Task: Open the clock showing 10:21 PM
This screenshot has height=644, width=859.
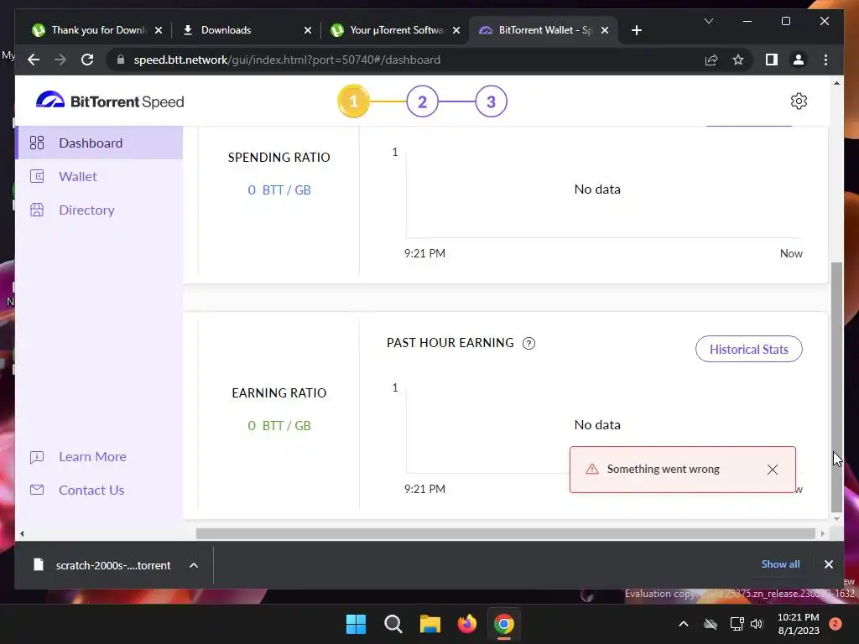Action: [799, 624]
